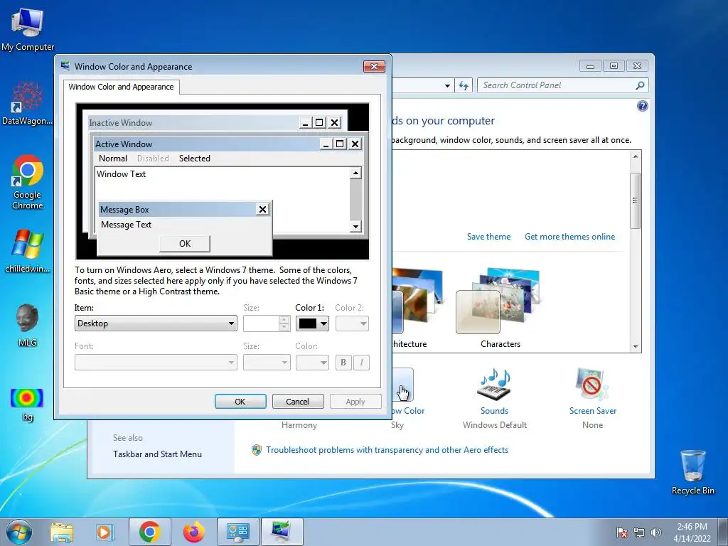Cancel the Window Color and Appearance dialog
Screen dimensions: 728x546
pos(298,402)
